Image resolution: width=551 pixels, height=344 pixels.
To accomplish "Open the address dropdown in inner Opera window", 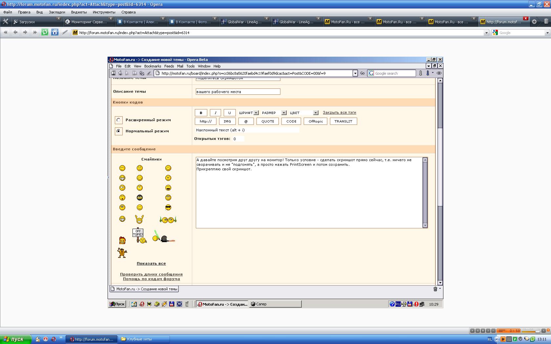I will click(355, 73).
